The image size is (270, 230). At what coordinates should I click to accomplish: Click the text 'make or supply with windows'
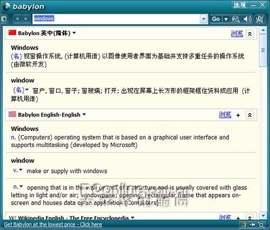pos(67,171)
